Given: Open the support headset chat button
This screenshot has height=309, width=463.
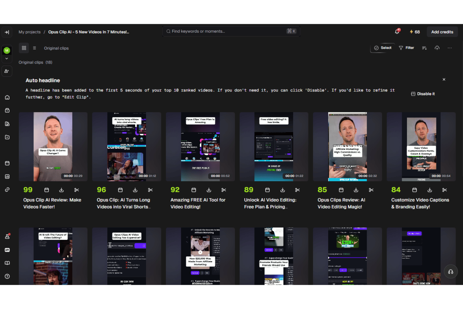Looking at the screenshot, I should point(450,272).
